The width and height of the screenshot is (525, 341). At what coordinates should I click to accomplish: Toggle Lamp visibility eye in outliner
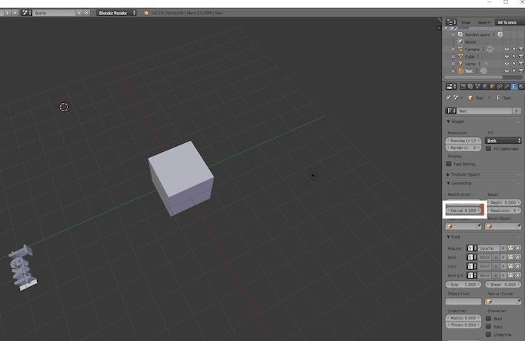pos(506,64)
